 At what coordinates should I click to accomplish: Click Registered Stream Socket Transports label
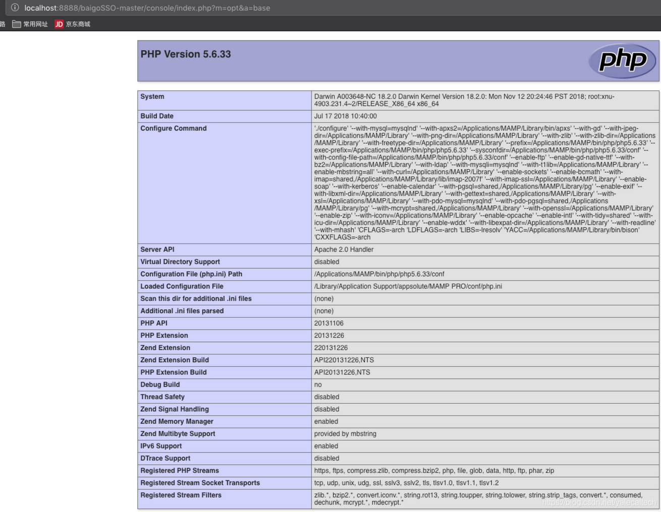pos(200,483)
